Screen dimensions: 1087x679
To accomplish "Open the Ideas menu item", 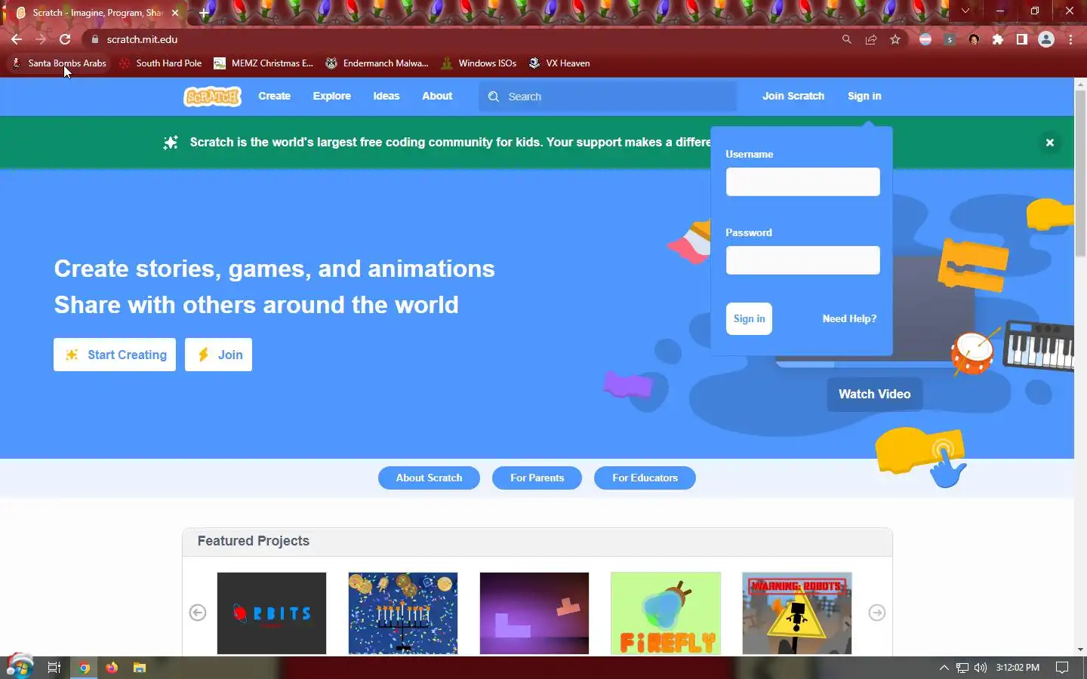I will (386, 97).
